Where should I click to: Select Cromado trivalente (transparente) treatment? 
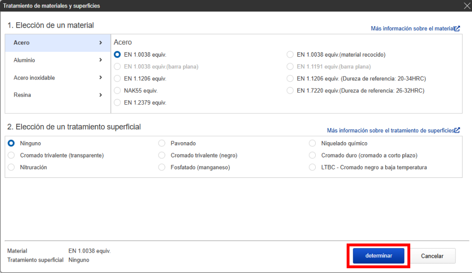(x=11, y=155)
